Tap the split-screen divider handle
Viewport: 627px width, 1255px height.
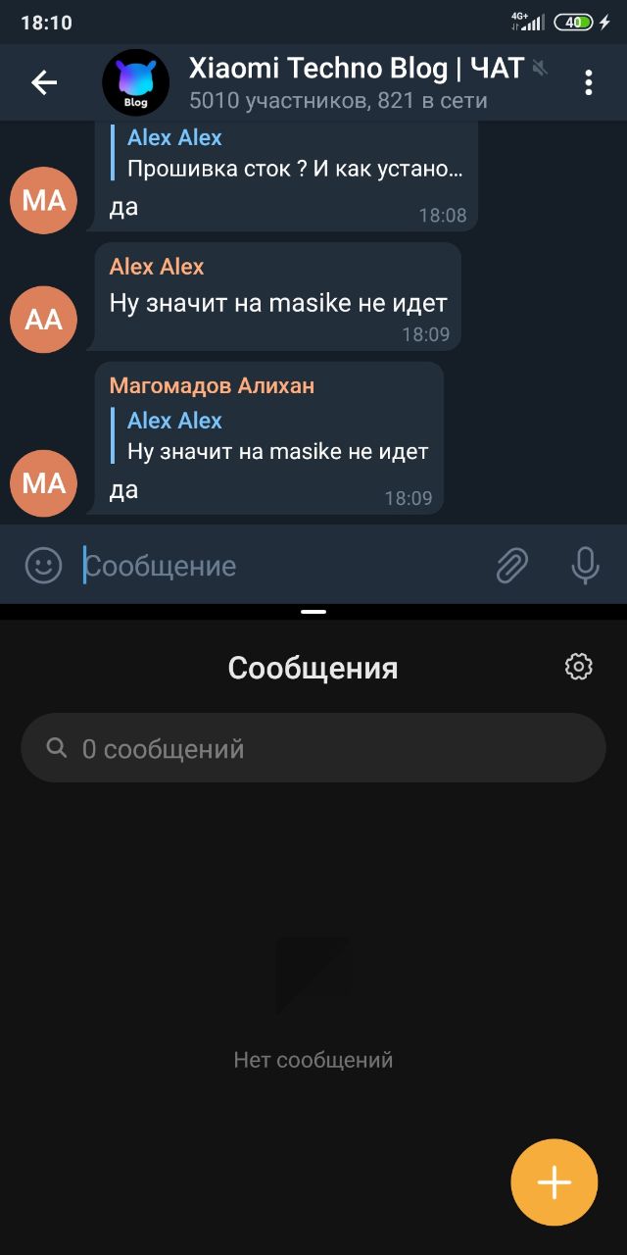[313, 611]
